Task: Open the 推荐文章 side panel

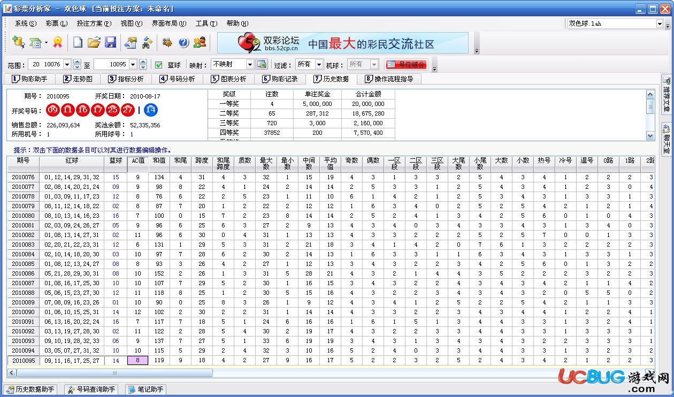Action: coord(667,94)
